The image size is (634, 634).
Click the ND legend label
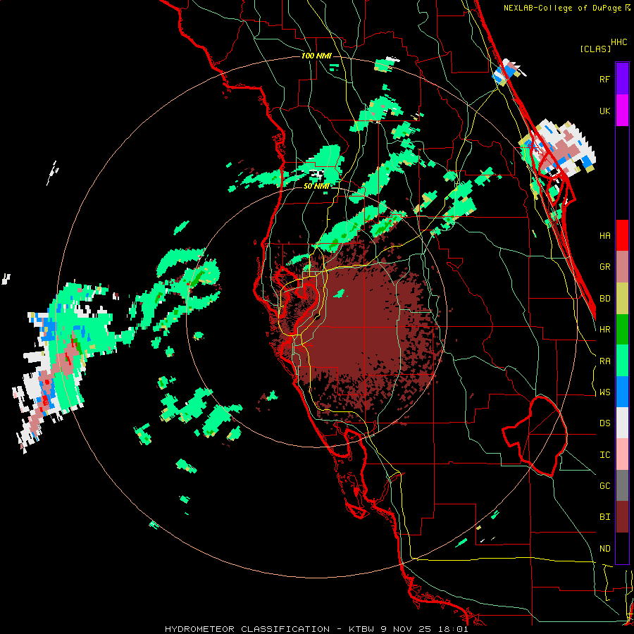coord(604,548)
